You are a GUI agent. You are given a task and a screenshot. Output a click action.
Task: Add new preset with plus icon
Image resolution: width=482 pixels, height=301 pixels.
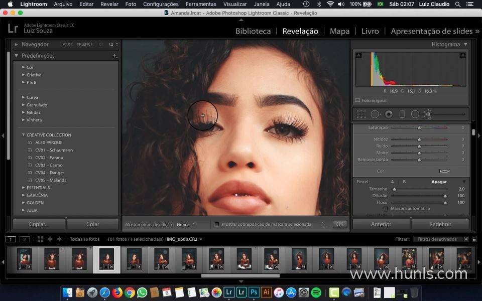coord(114,56)
